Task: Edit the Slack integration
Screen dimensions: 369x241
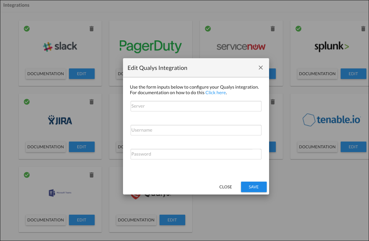Action: point(82,74)
